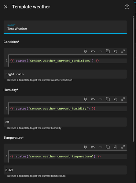Undo the last edit in Temperature editor
The image size is (136, 183).
[93, 147]
